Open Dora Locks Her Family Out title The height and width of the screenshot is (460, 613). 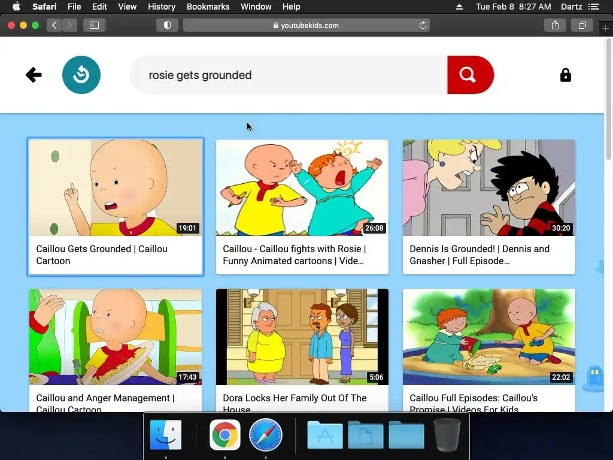point(295,403)
